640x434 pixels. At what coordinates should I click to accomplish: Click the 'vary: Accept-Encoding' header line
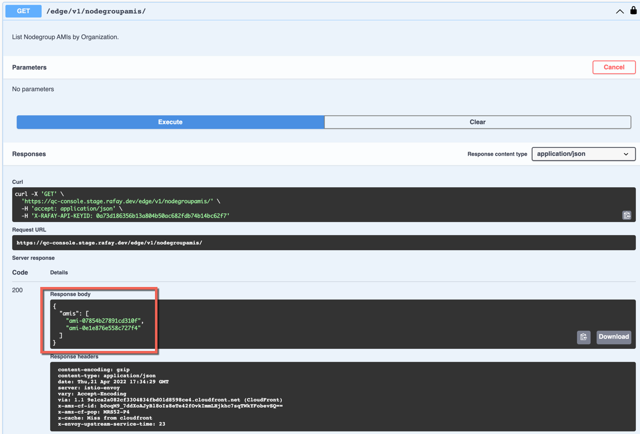tap(92, 394)
